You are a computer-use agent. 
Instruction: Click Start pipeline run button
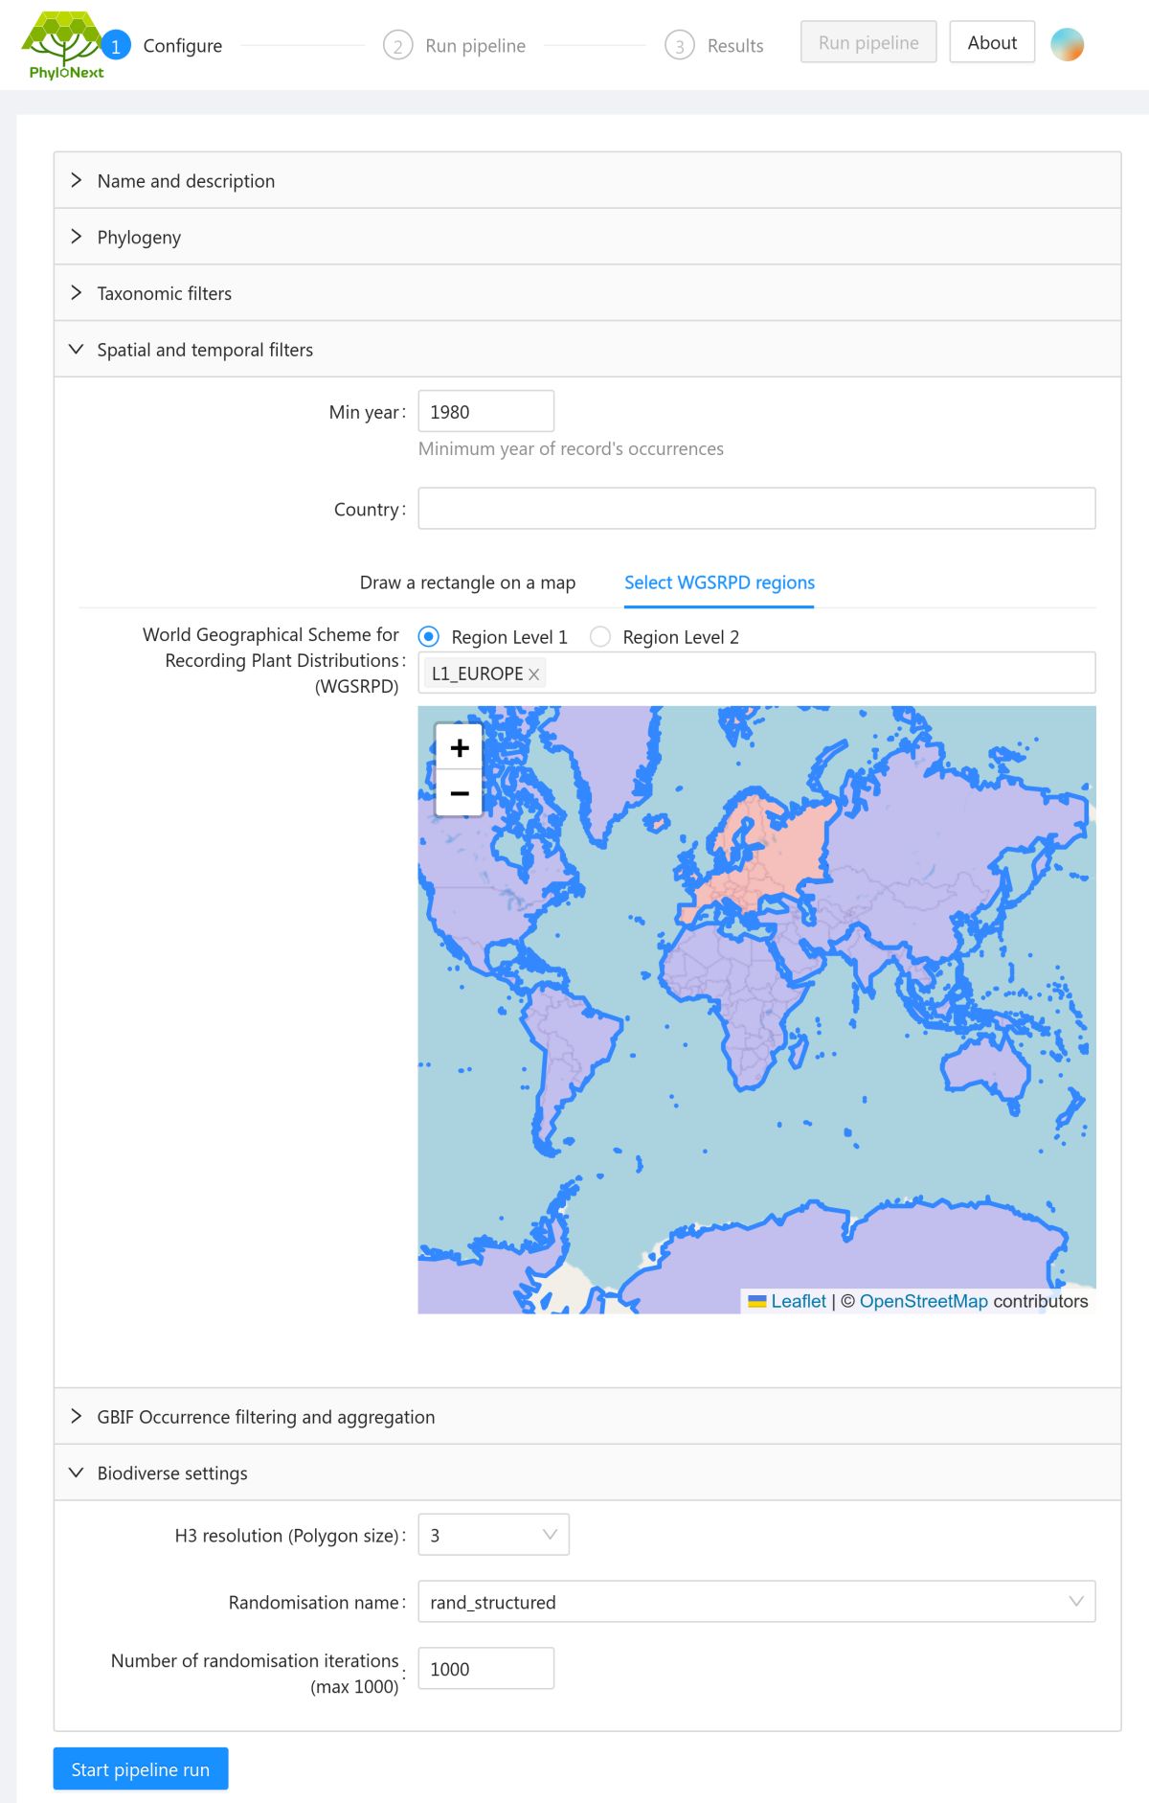141,1769
